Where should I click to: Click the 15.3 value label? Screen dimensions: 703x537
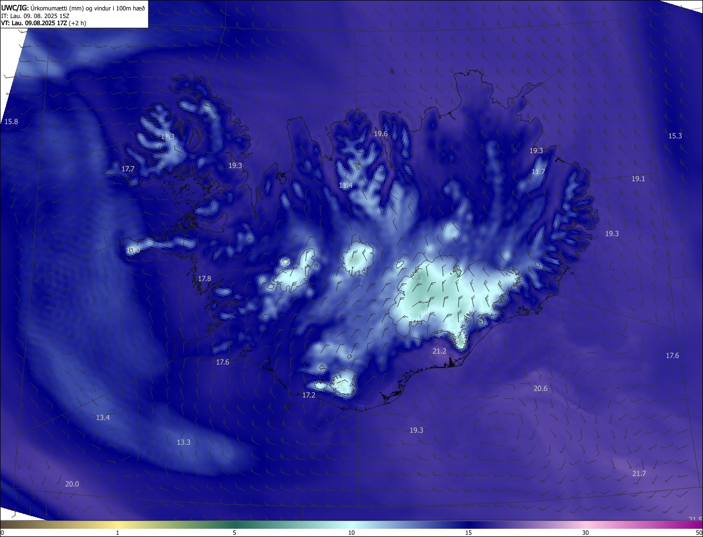coord(675,136)
